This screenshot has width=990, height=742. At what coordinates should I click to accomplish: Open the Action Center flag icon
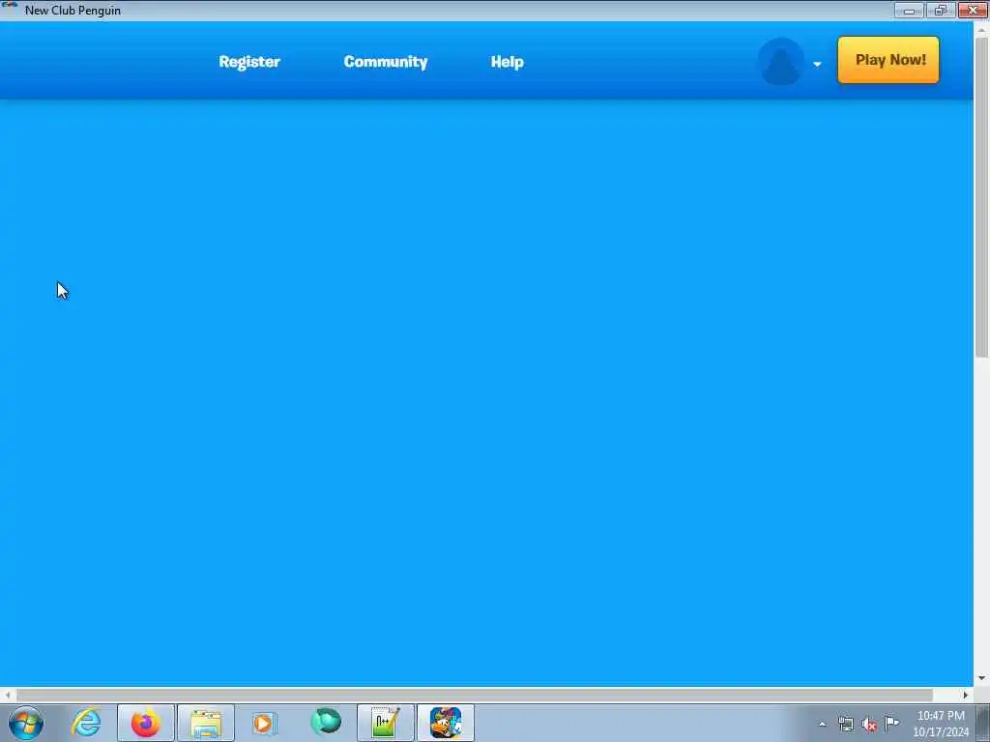(x=891, y=723)
